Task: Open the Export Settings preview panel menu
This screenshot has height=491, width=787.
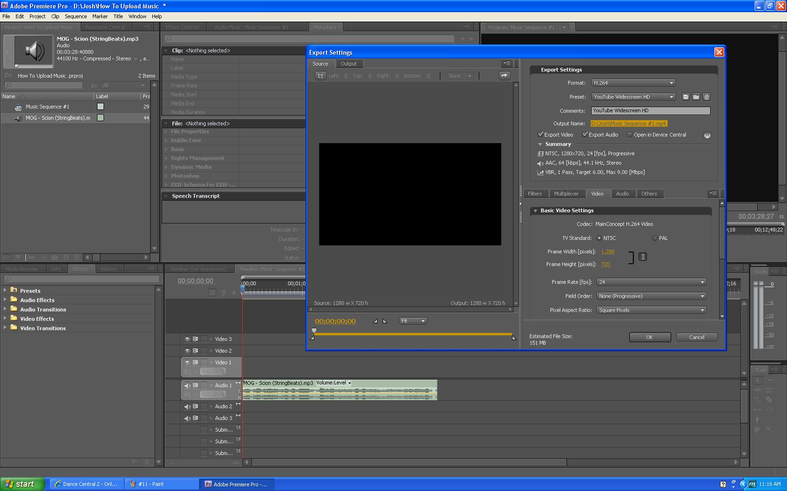Action: (507, 63)
